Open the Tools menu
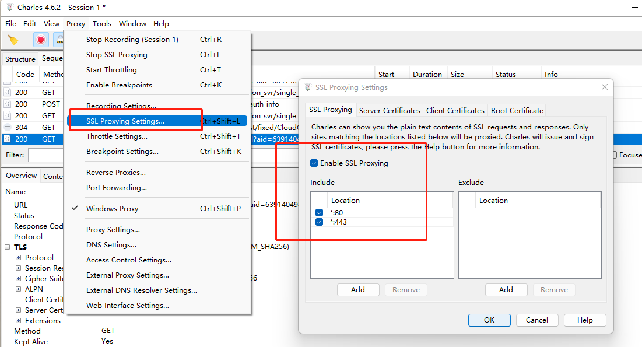The height and width of the screenshot is (347, 642). (101, 24)
